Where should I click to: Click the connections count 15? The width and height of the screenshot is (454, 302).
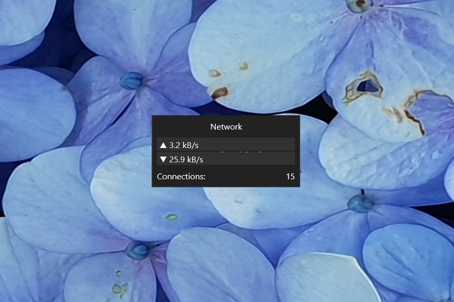pyautogui.click(x=290, y=177)
